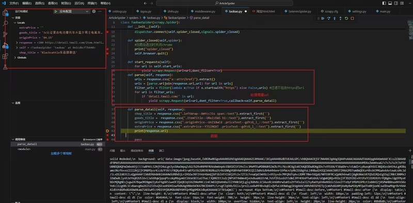Toggle breakpoint dot on line 23
413x203 pixels.
tap(108, 49)
